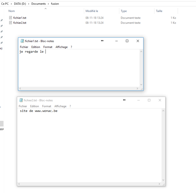
Task: Maximize the fichier1.txt Notepad window
Action: 127,41
